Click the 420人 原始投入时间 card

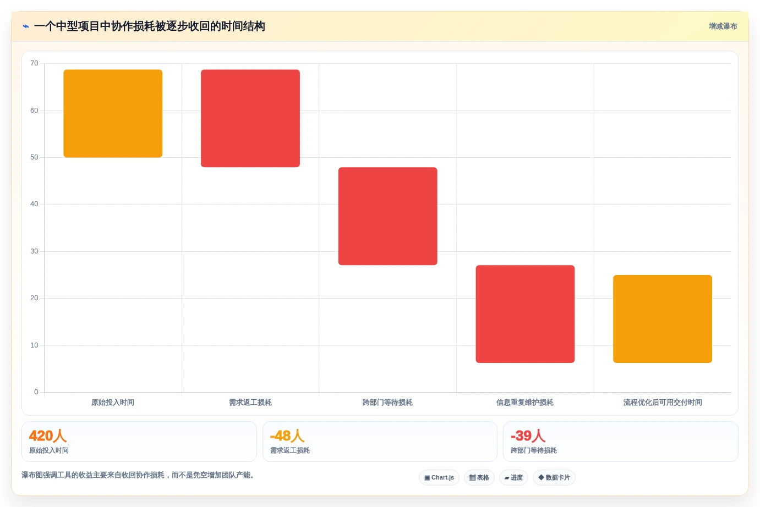(x=139, y=442)
